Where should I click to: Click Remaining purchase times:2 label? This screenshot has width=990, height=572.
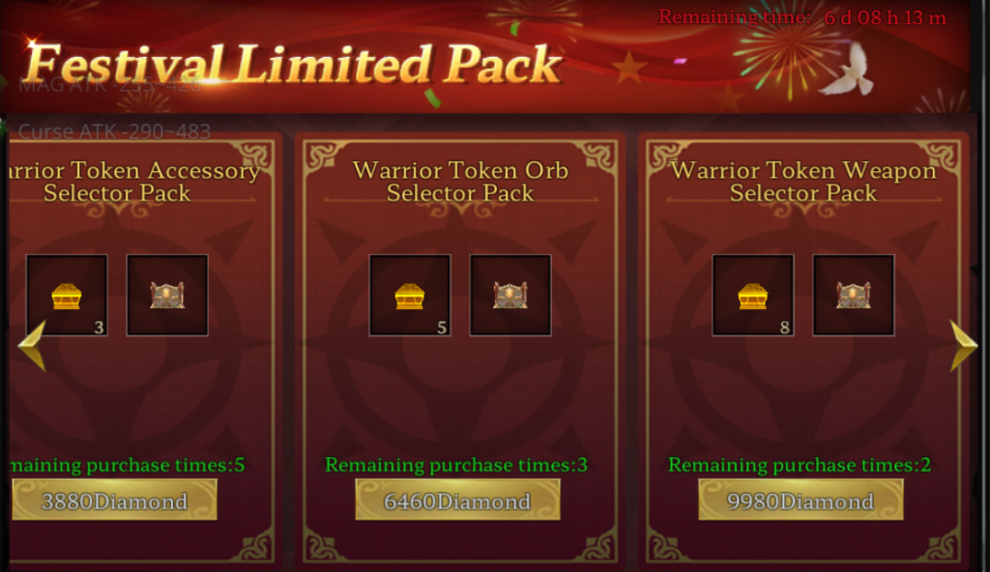point(800,466)
